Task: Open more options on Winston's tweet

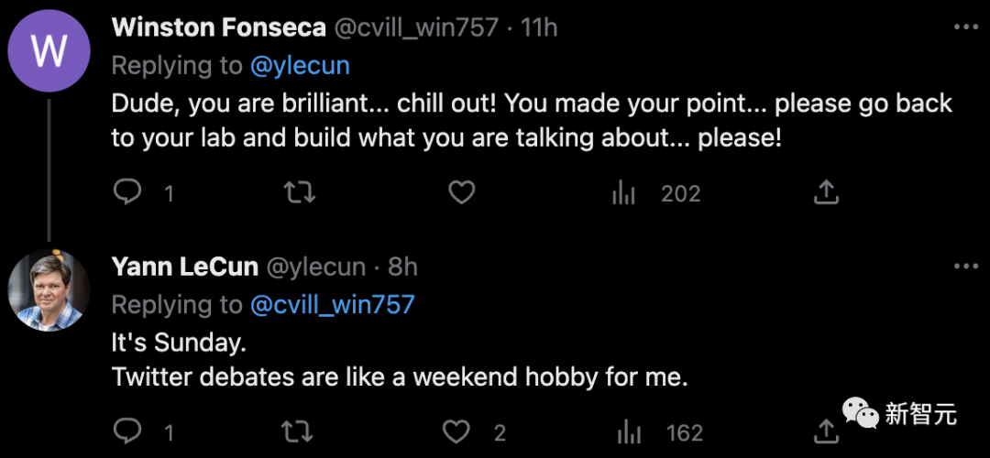Action: pos(965,27)
